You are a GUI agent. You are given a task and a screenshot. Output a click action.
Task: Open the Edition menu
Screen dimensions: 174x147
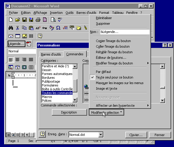tap(26, 13)
